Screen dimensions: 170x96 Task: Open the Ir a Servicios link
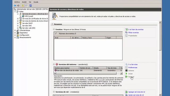[x=133, y=65]
